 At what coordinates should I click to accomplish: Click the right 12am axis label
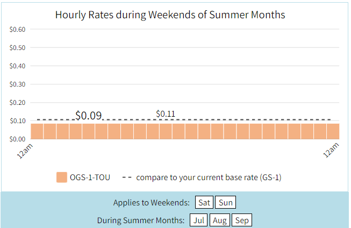click(x=331, y=150)
